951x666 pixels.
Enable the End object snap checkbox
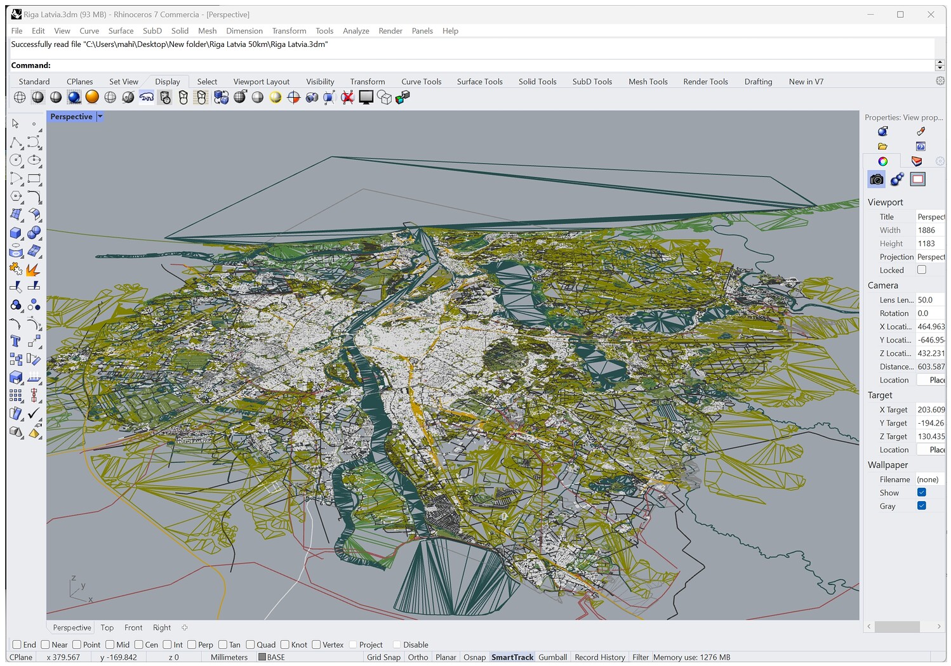coord(17,644)
